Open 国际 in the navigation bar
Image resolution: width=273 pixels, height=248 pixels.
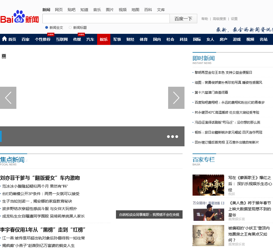point(197,39)
